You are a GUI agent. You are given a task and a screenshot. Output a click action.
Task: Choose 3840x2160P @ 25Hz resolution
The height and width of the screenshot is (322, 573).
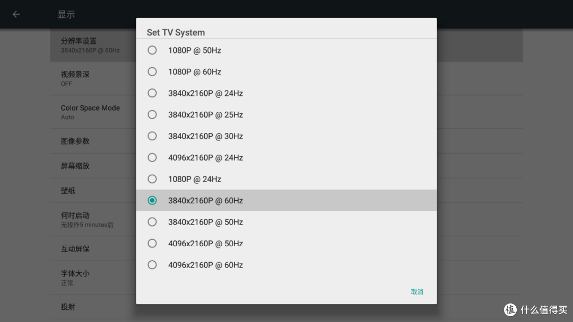286,115
